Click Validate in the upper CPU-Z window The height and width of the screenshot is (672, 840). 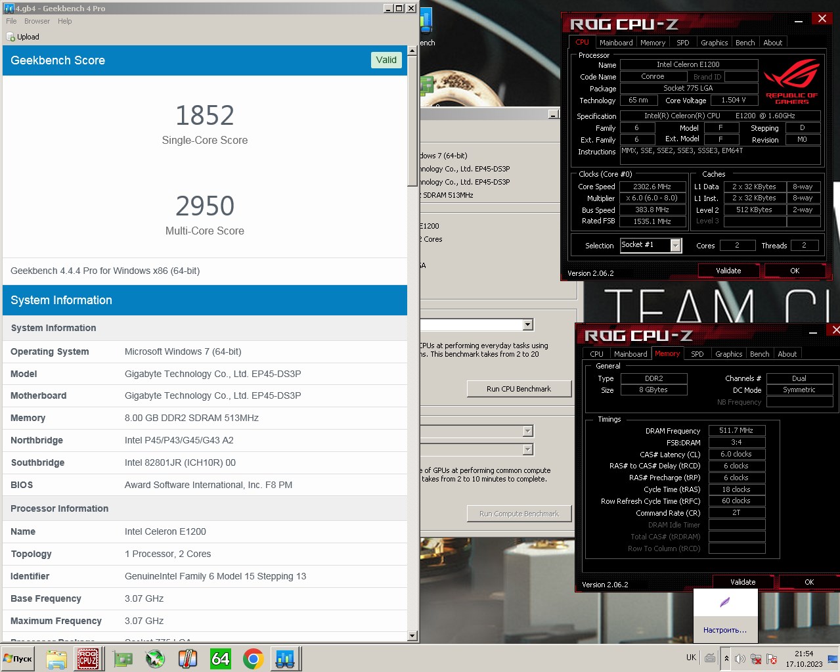728,271
